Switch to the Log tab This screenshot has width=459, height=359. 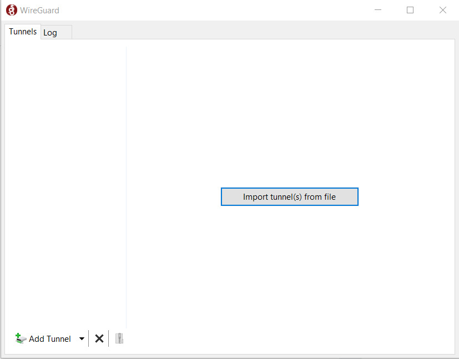tap(51, 33)
